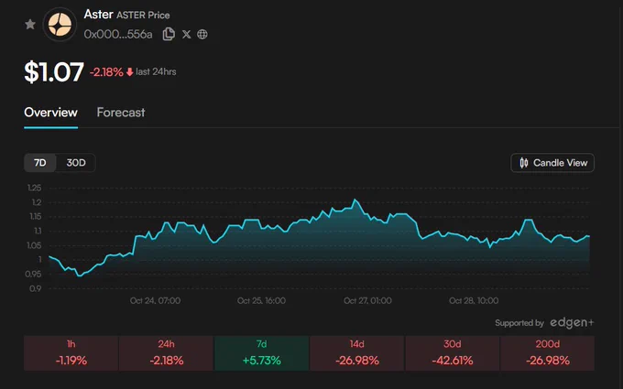Open Aster's website globe icon
Image resolution: width=623 pixels, height=389 pixels.
coord(202,34)
